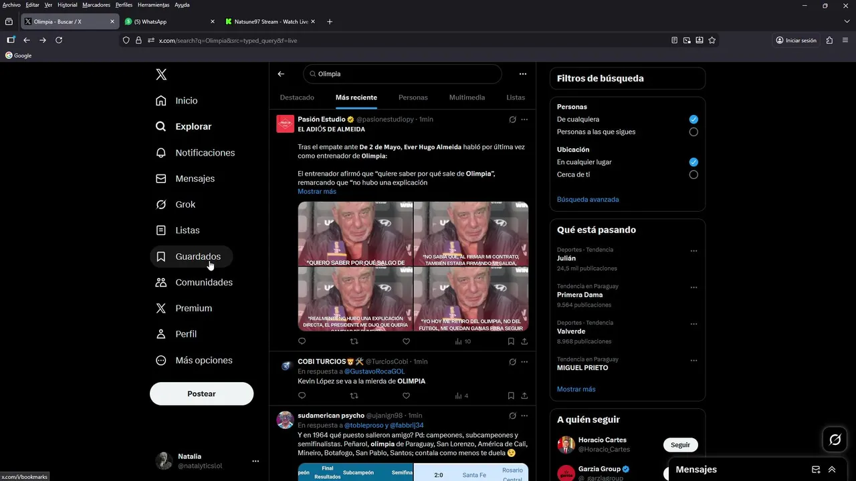Open more options for MIGUEL PRIETO trend

(693, 361)
